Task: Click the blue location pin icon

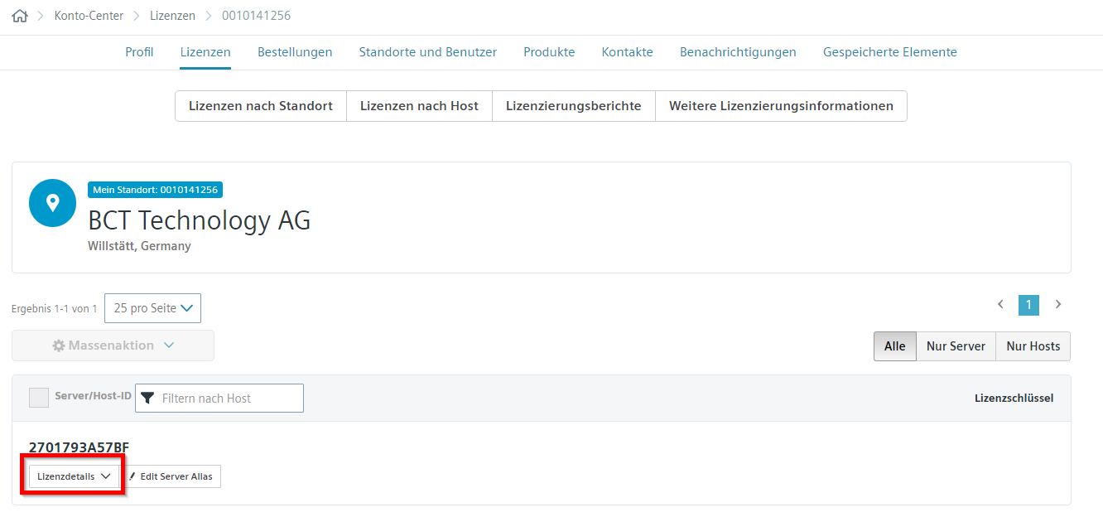Action: point(52,202)
